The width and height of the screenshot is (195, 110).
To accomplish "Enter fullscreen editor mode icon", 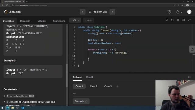I will pyautogui.click(x=189, y=20).
